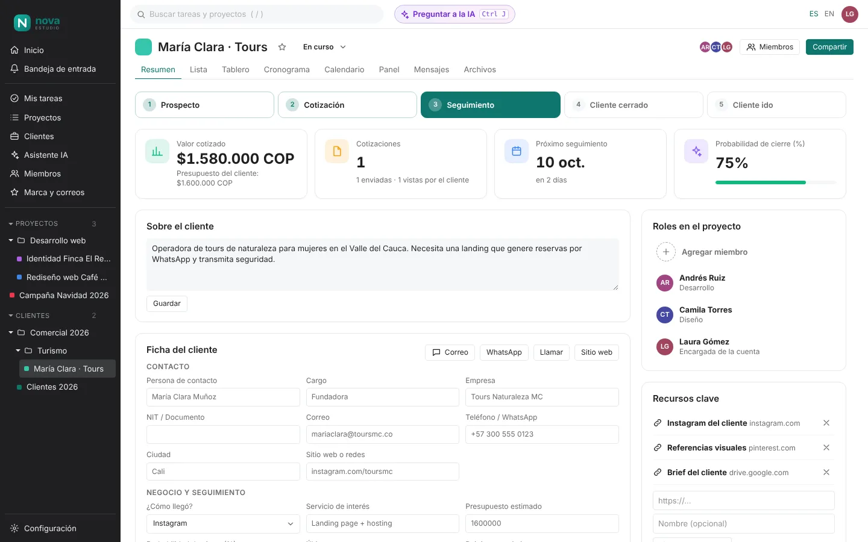Click Guardar under Sobre el cliente
The height and width of the screenshot is (542, 868).
(x=167, y=304)
